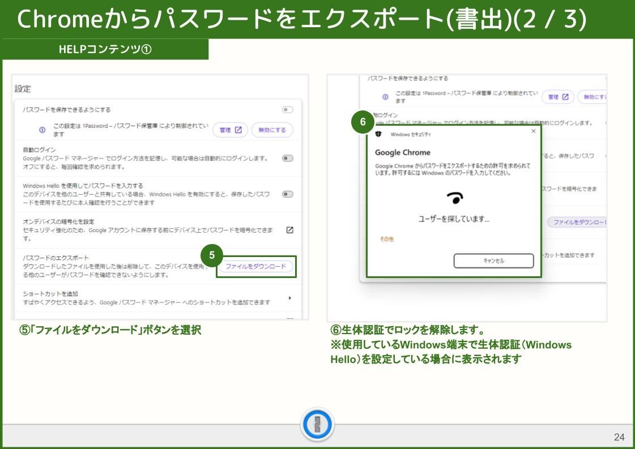Image resolution: width=635 pixels, height=449 pixels.
Task: Click the Windows Hello eye icon
Action: [455, 198]
